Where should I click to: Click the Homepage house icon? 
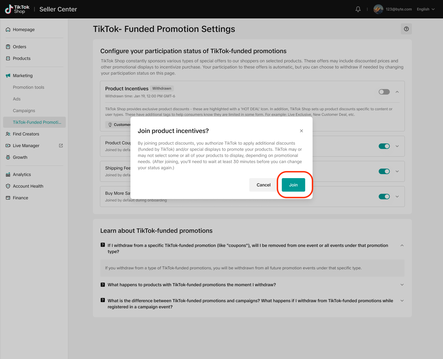8,29
